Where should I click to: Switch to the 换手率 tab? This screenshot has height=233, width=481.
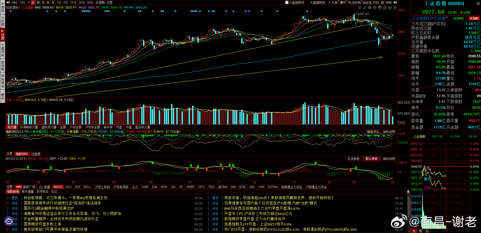[108, 127]
